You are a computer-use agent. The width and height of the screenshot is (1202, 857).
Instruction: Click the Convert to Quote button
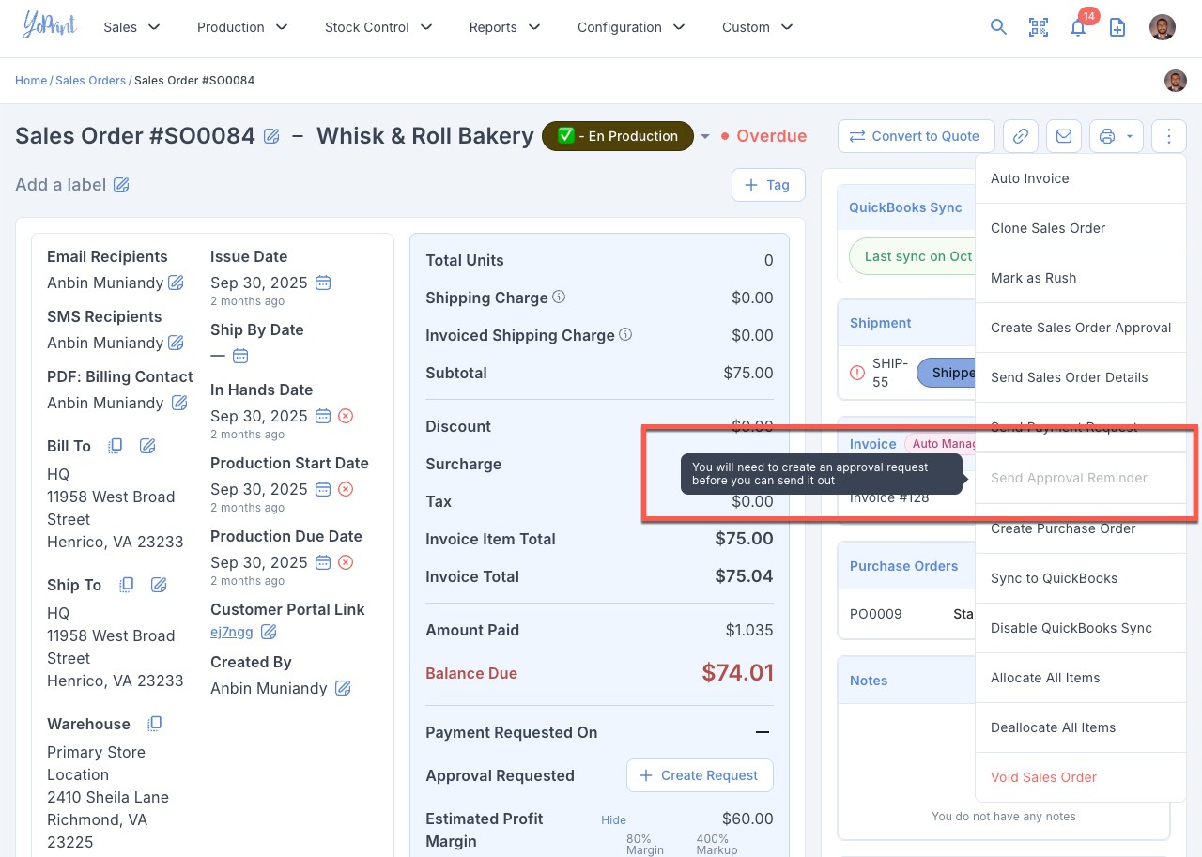click(915, 136)
